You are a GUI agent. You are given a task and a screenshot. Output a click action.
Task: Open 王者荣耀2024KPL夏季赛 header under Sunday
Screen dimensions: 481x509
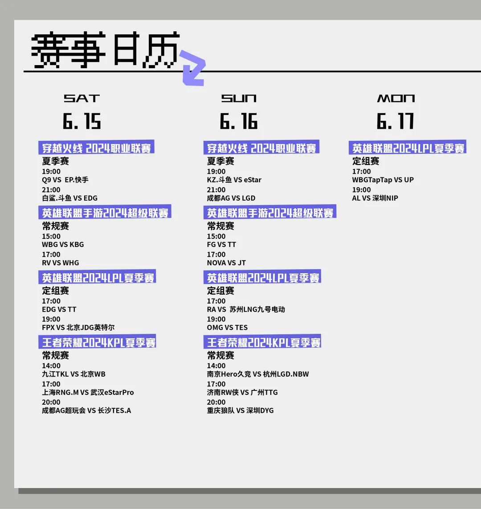click(262, 341)
